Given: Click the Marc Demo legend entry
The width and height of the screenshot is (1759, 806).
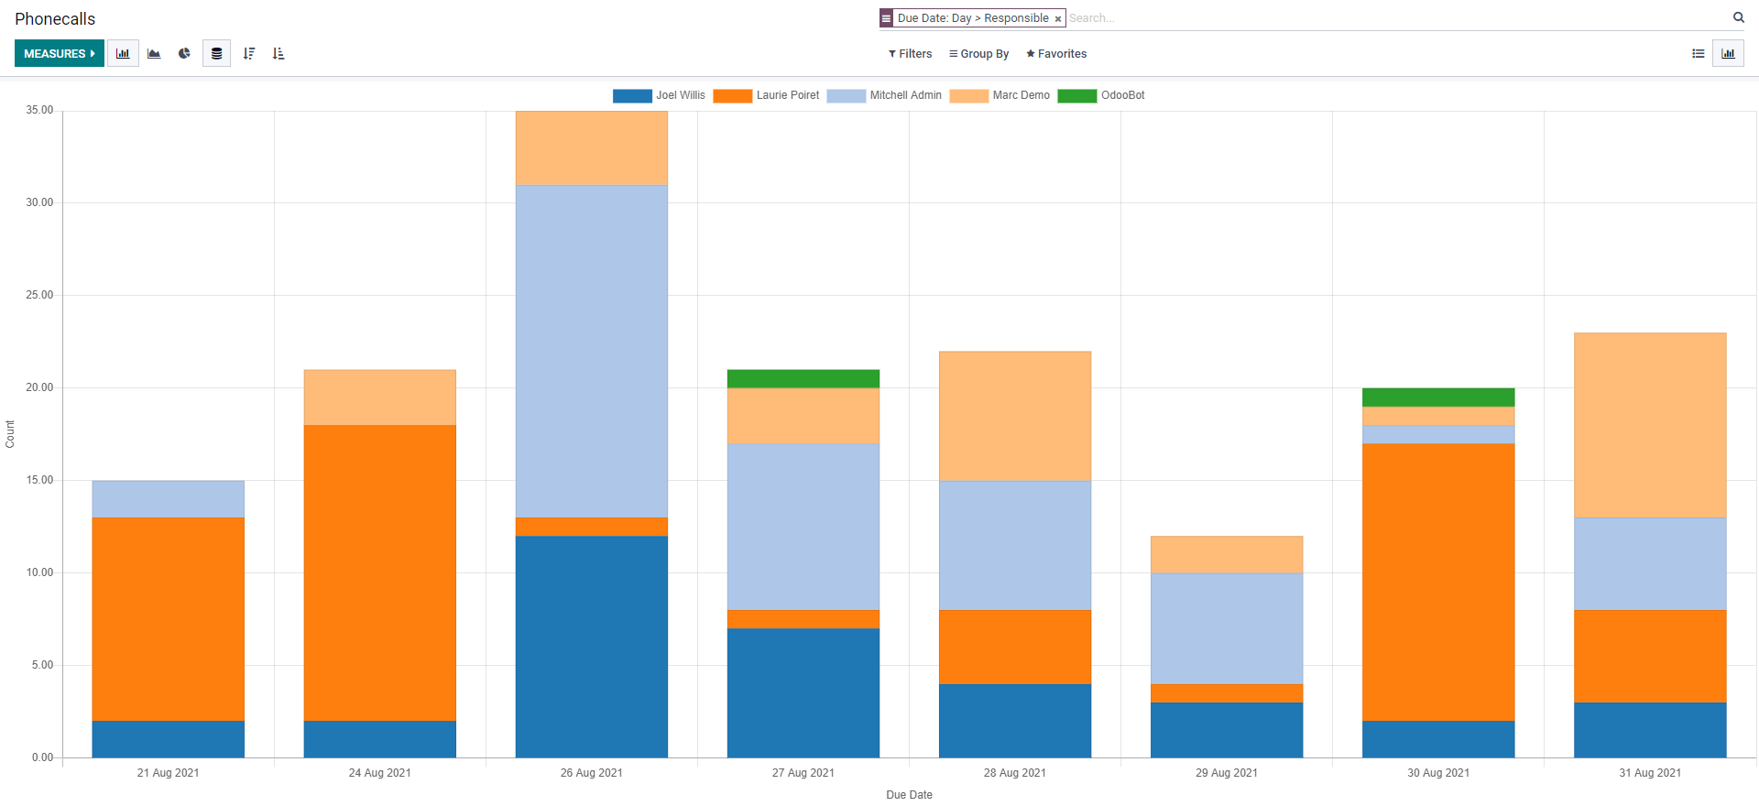Looking at the screenshot, I should [x=1000, y=95].
